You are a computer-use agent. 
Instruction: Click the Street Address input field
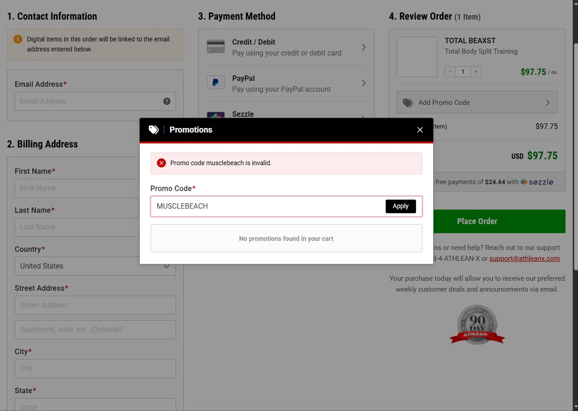95,305
